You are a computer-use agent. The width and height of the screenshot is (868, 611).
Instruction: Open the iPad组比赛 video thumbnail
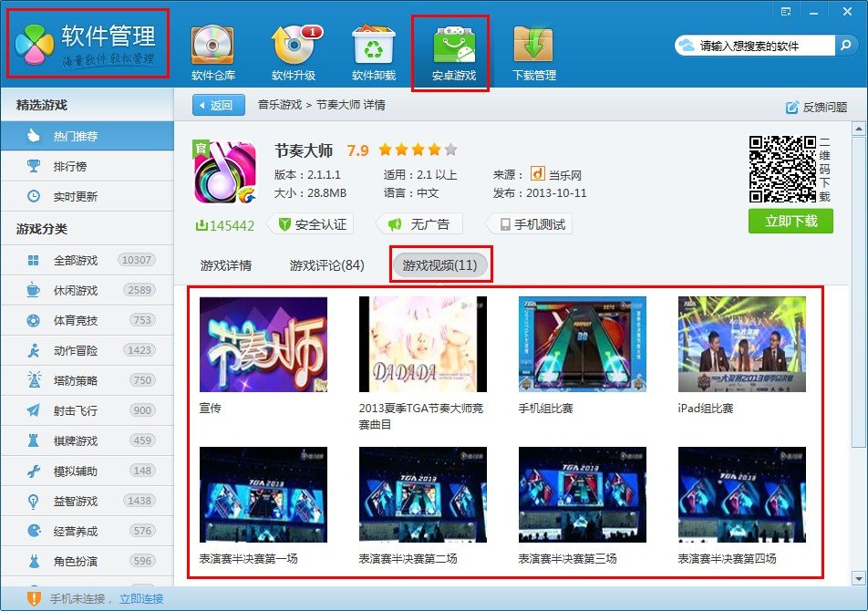point(741,344)
